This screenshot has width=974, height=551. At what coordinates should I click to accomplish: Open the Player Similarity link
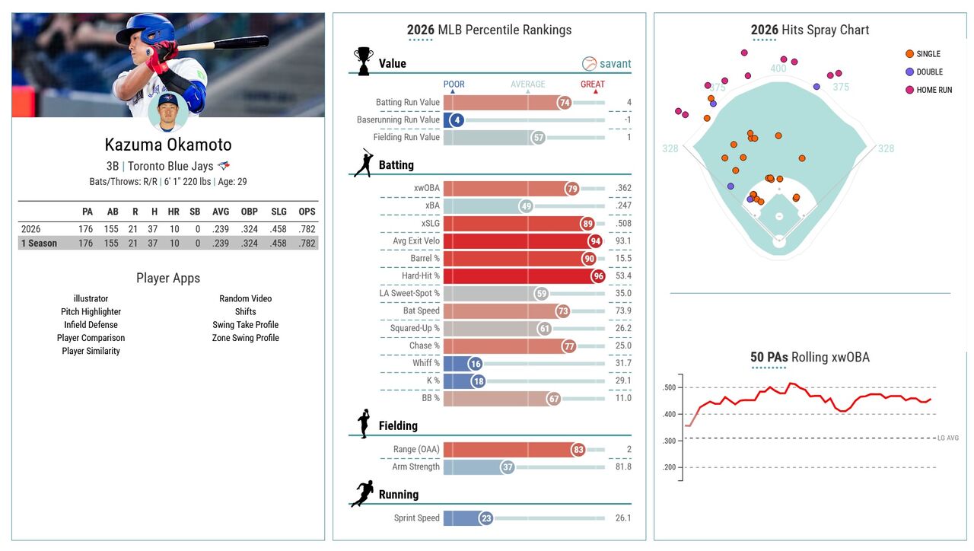[x=91, y=351]
